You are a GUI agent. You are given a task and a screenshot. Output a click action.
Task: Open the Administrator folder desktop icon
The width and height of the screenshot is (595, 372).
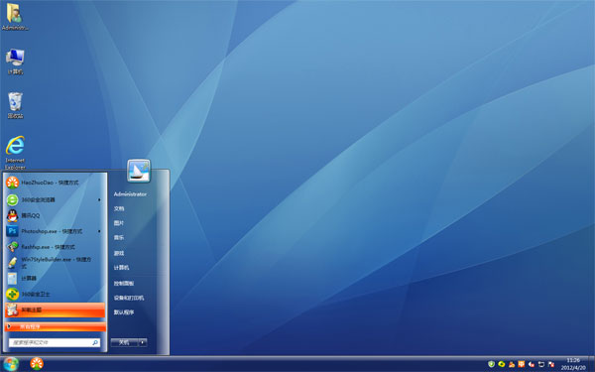coord(15,17)
